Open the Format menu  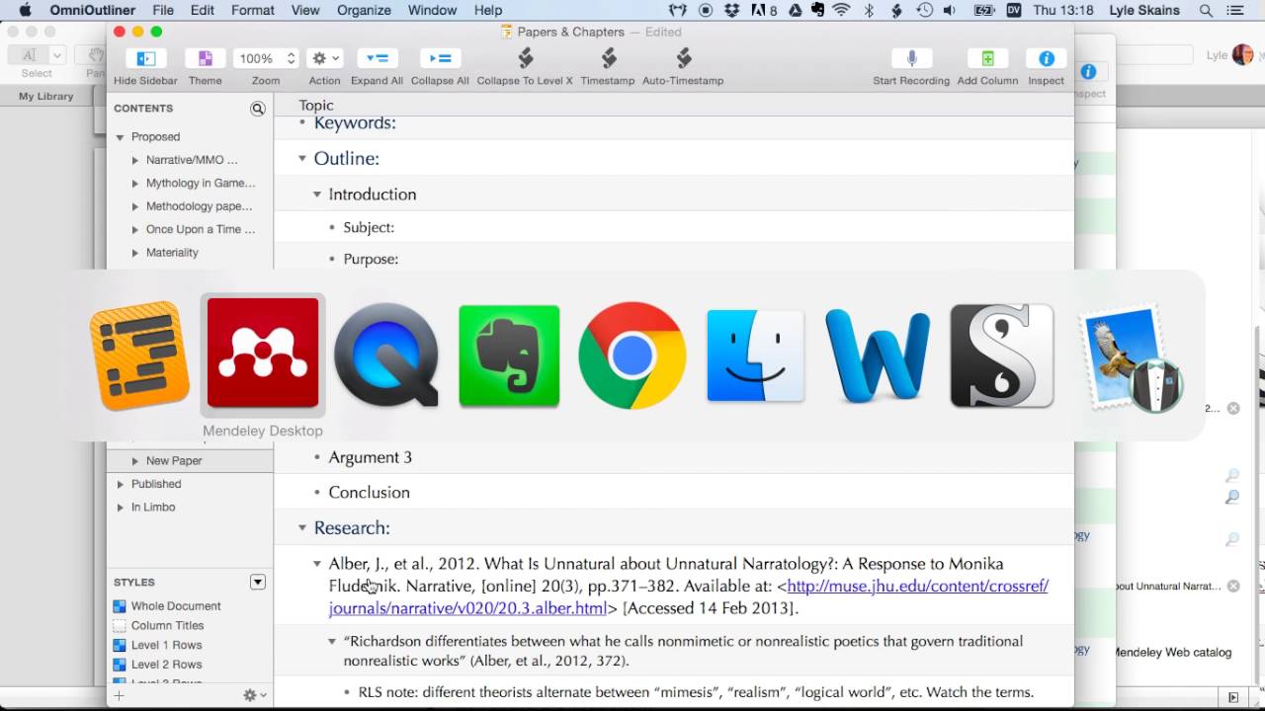253,10
